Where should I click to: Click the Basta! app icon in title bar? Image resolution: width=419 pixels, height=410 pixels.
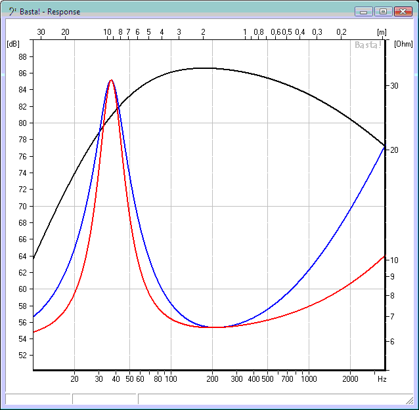coord(12,11)
